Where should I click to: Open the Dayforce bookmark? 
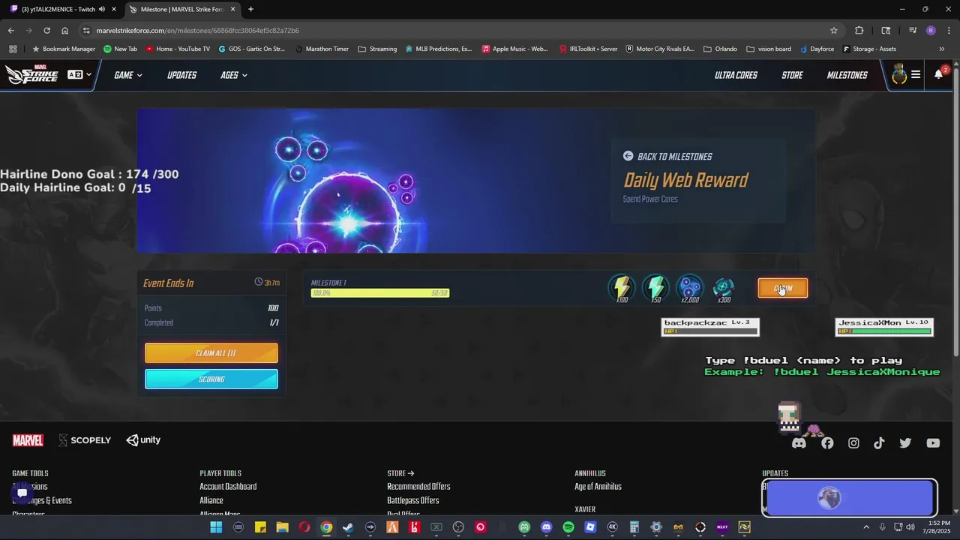click(816, 49)
